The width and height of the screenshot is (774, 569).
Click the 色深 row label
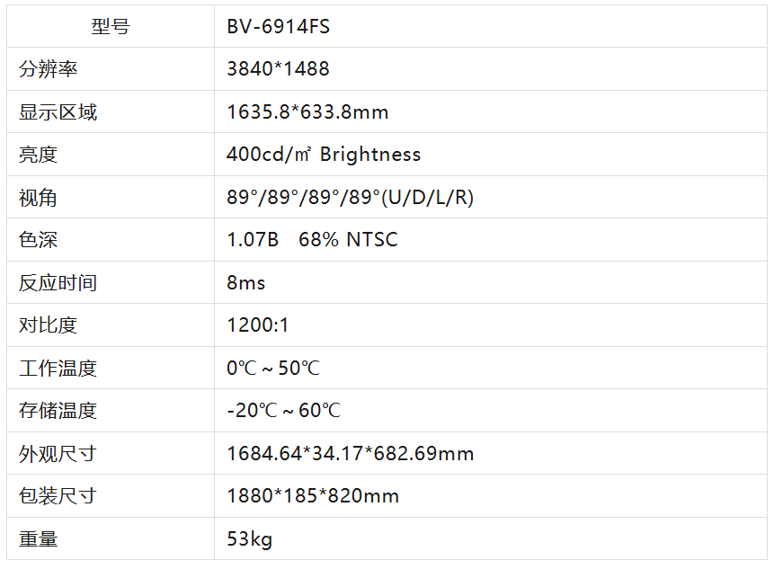click(39, 240)
